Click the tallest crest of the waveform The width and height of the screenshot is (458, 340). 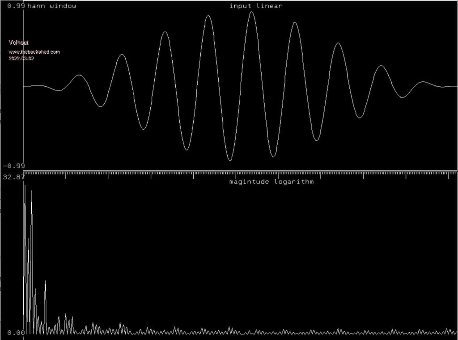click(252, 13)
